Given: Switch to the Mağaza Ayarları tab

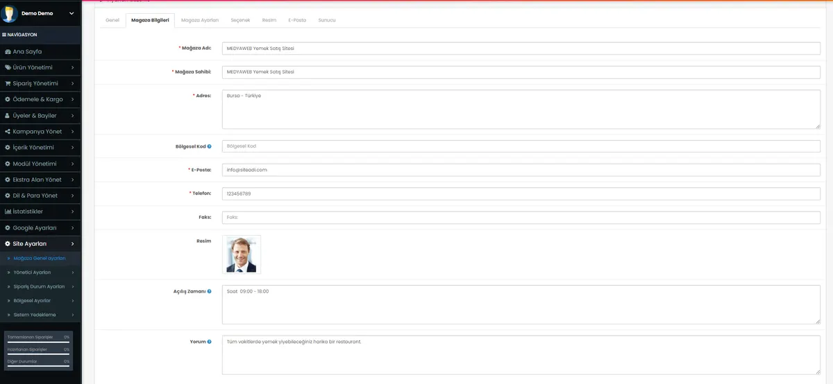Looking at the screenshot, I should [200, 20].
